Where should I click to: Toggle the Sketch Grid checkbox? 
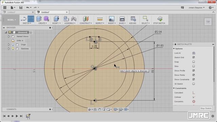[x=194, y=57]
